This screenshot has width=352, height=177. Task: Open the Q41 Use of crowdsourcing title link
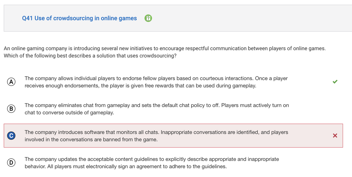tap(79, 18)
